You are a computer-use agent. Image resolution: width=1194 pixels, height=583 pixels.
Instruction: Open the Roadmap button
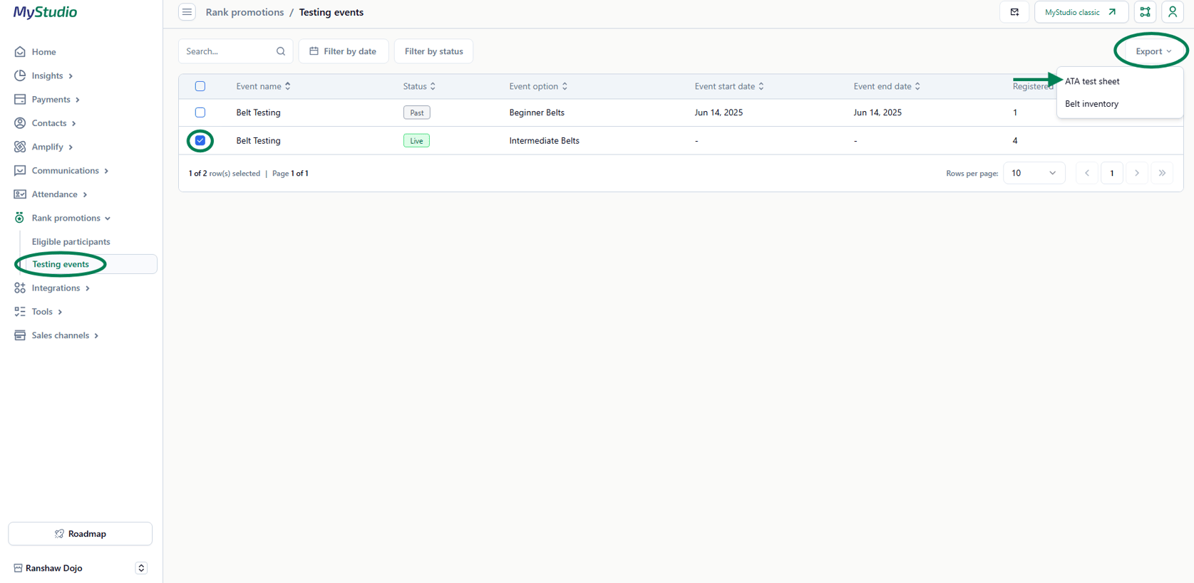[x=81, y=534]
